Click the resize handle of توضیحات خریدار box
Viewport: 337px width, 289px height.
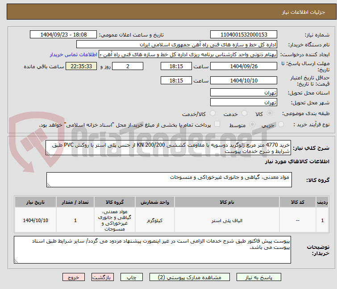(x=16, y=261)
